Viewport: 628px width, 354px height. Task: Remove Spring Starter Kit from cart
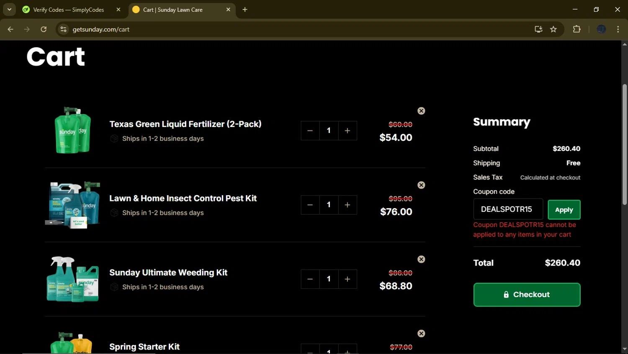[x=421, y=334]
